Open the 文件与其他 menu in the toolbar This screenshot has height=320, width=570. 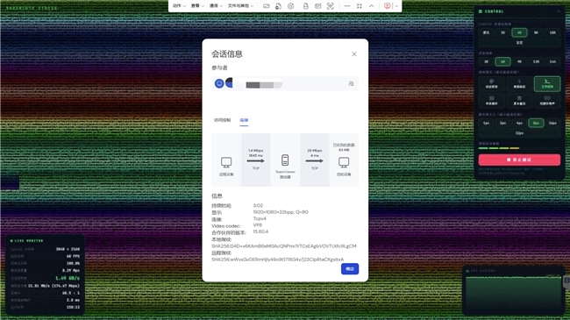240,6
